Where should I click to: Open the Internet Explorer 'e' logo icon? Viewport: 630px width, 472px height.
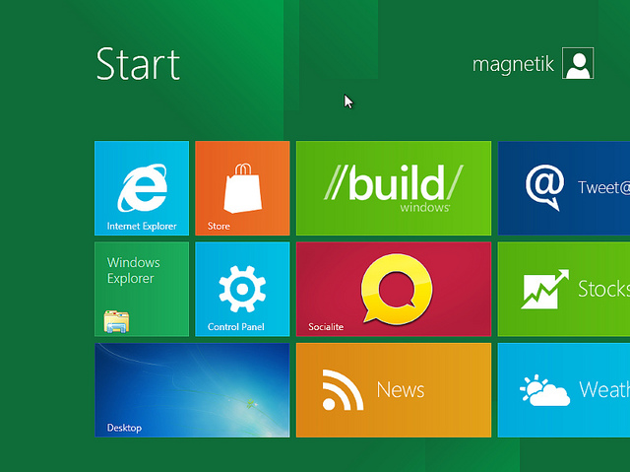pos(142,187)
